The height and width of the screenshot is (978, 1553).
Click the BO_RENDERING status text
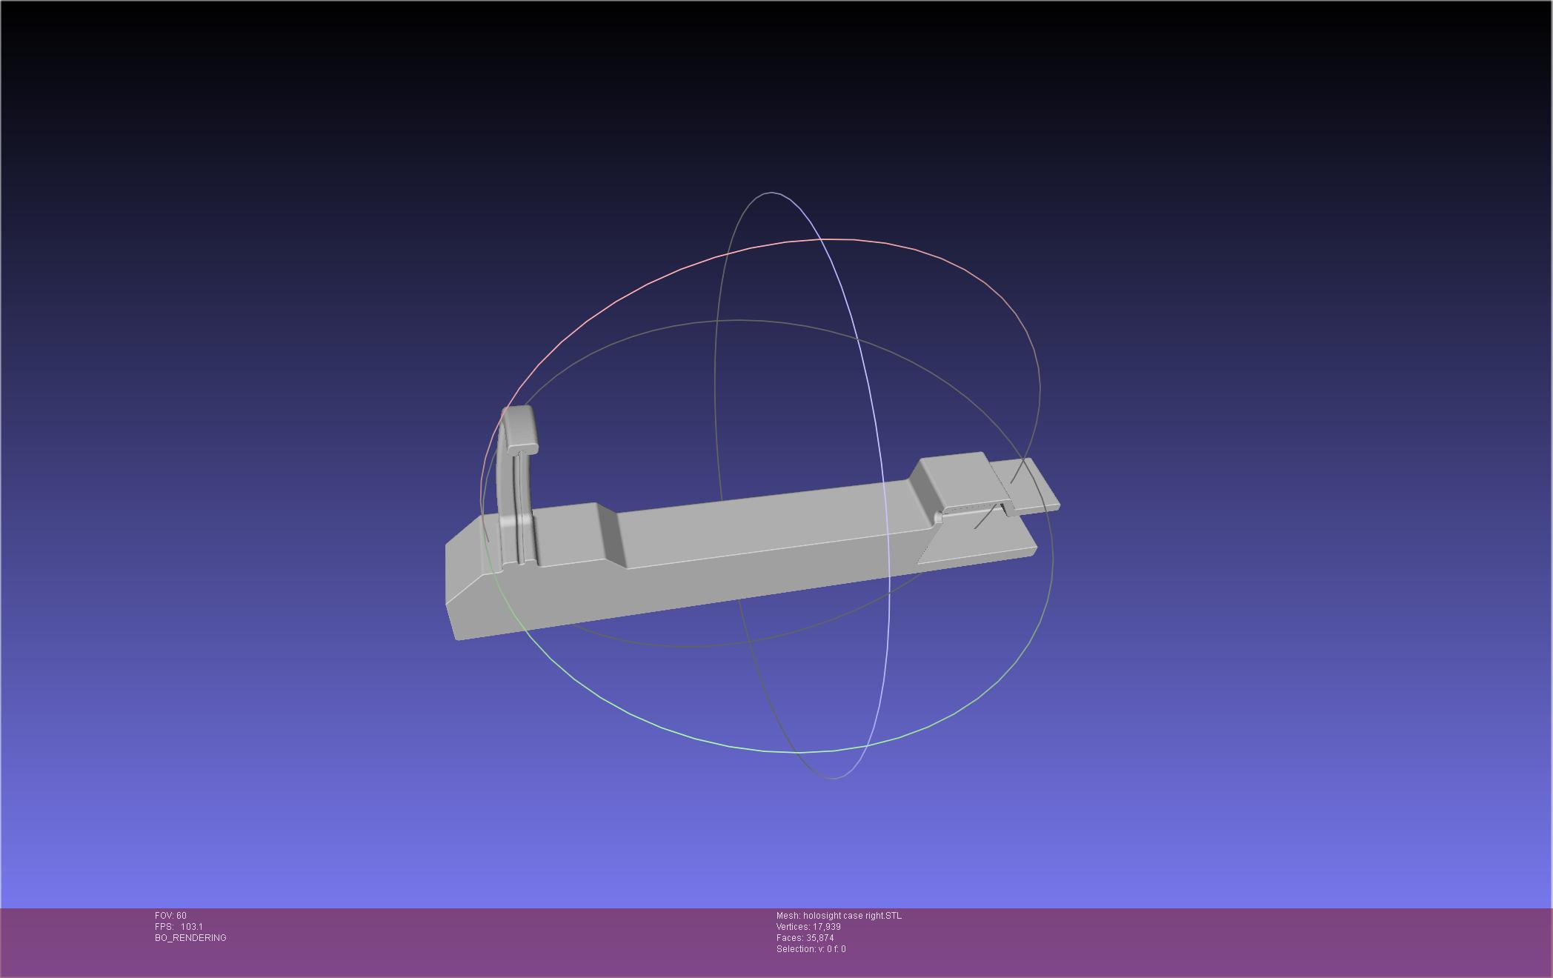190,938
